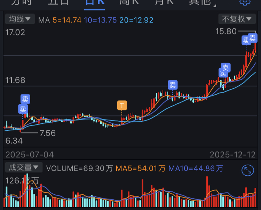Switch to the 周K tab
Screen dimensions: 261x210
click(129, 2)
